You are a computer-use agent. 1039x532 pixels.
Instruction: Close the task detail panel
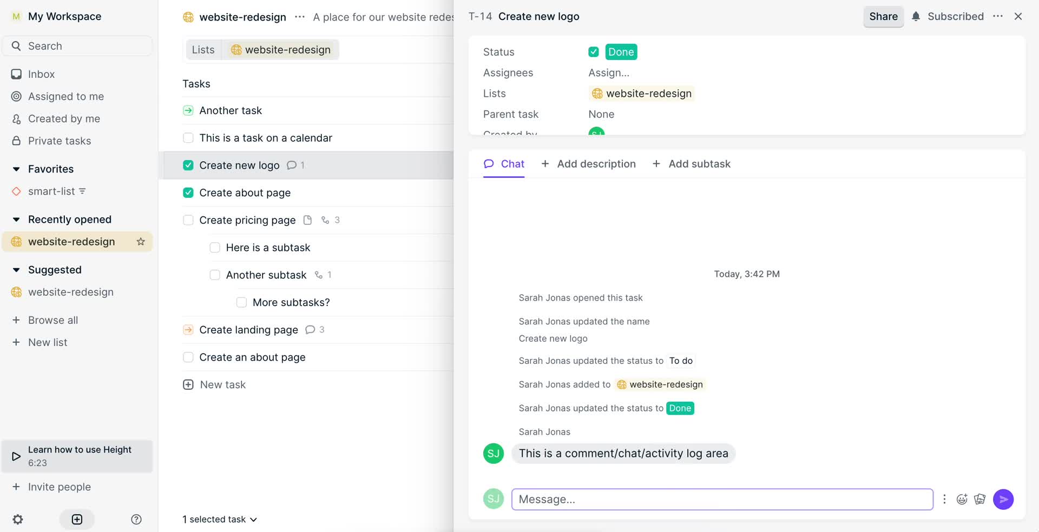coord(1018,16)
